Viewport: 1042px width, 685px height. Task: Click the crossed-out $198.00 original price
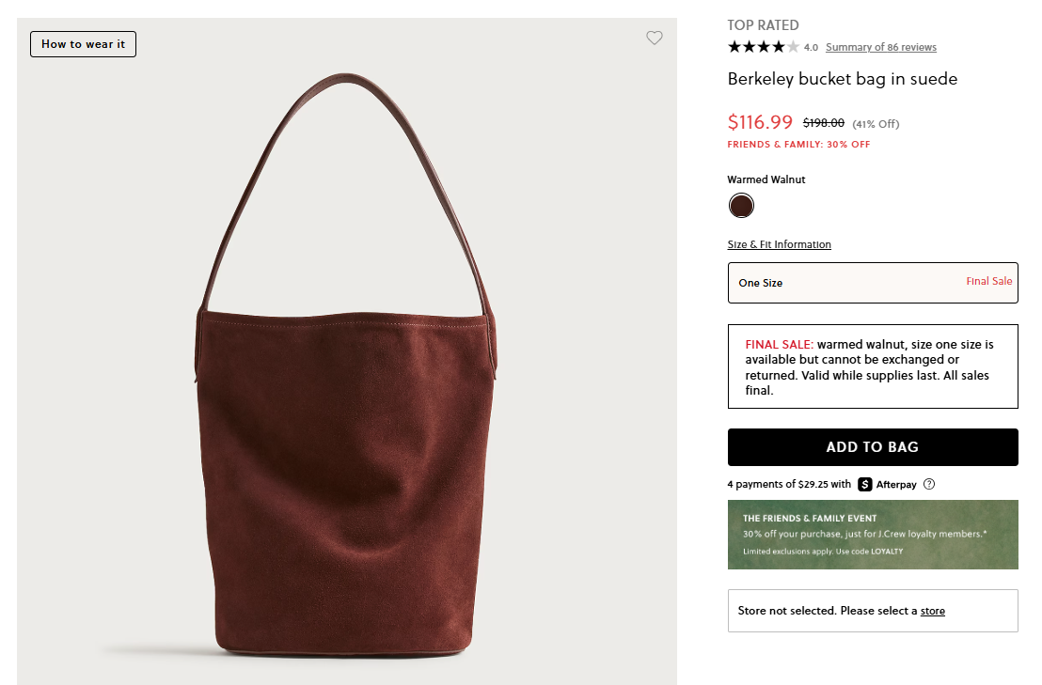point(823,123)
